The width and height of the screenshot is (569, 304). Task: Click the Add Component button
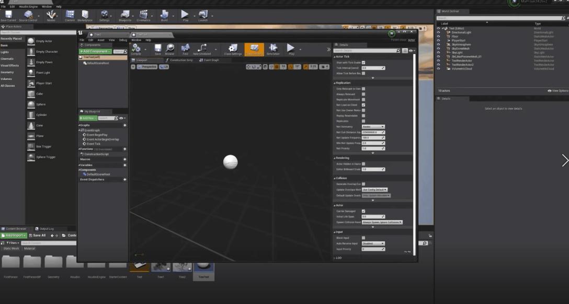click(x=95, y=51)
